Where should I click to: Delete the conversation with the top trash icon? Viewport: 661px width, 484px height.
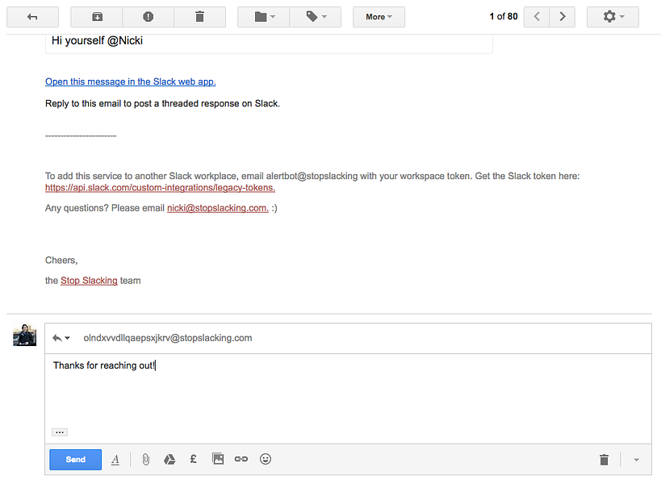[x=200, y=17]
